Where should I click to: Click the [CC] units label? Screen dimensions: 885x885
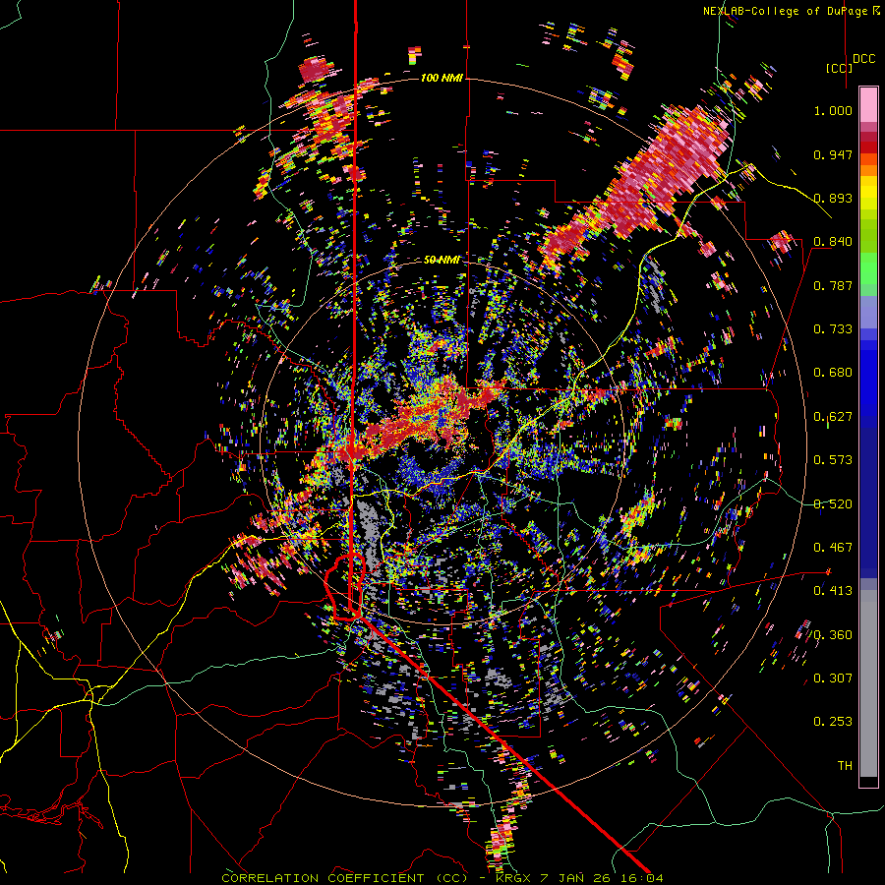pyautogui.click(x=839, y=68)
